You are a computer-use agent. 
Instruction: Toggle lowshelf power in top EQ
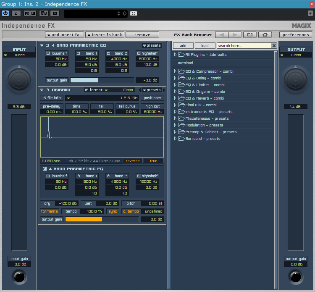pos(48,53)
